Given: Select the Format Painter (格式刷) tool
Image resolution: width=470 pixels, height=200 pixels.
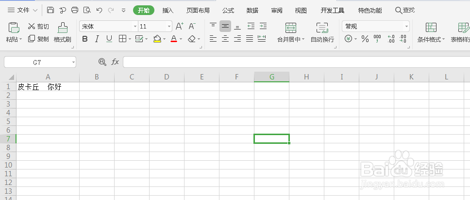Looking at the screenshot, I should coord(62,32).
